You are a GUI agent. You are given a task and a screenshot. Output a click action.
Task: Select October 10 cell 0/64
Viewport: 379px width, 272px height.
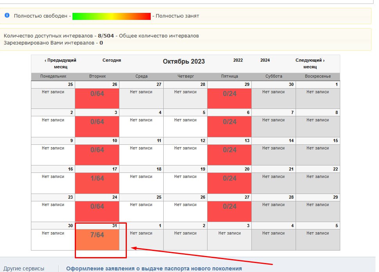click(97, 155)
